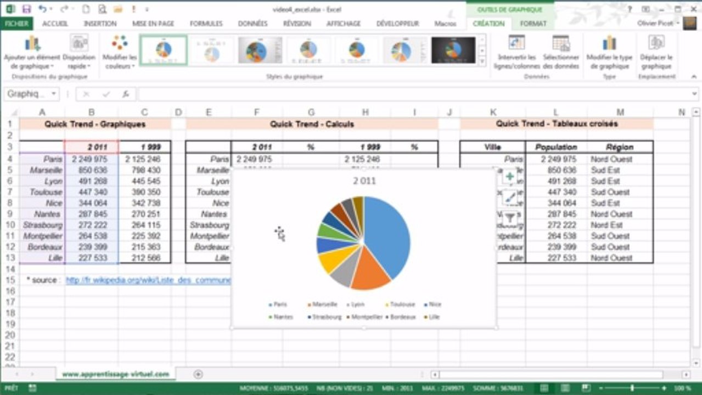The width and height of the screenshot is (702, 395).
Task: Click the ribbon display options icon
Action: click(x=647, y=9)
